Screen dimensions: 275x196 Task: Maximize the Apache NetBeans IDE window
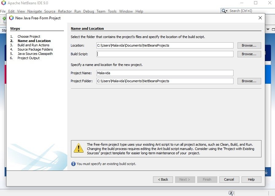point(256,3)
